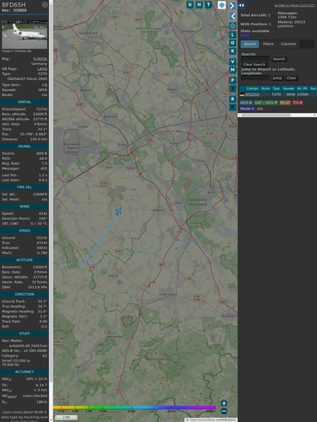The height and width of the screenshot is (422, 317).
Task: Collapse sidebar with left chevron button
Action: [x=232, y=17]
